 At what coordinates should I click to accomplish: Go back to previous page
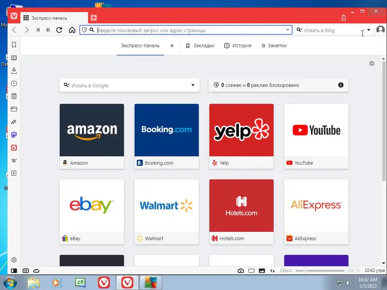coord(14,30)
